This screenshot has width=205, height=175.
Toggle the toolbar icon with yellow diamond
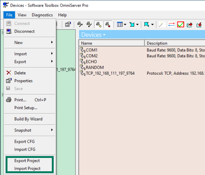[x=99, y=25]
